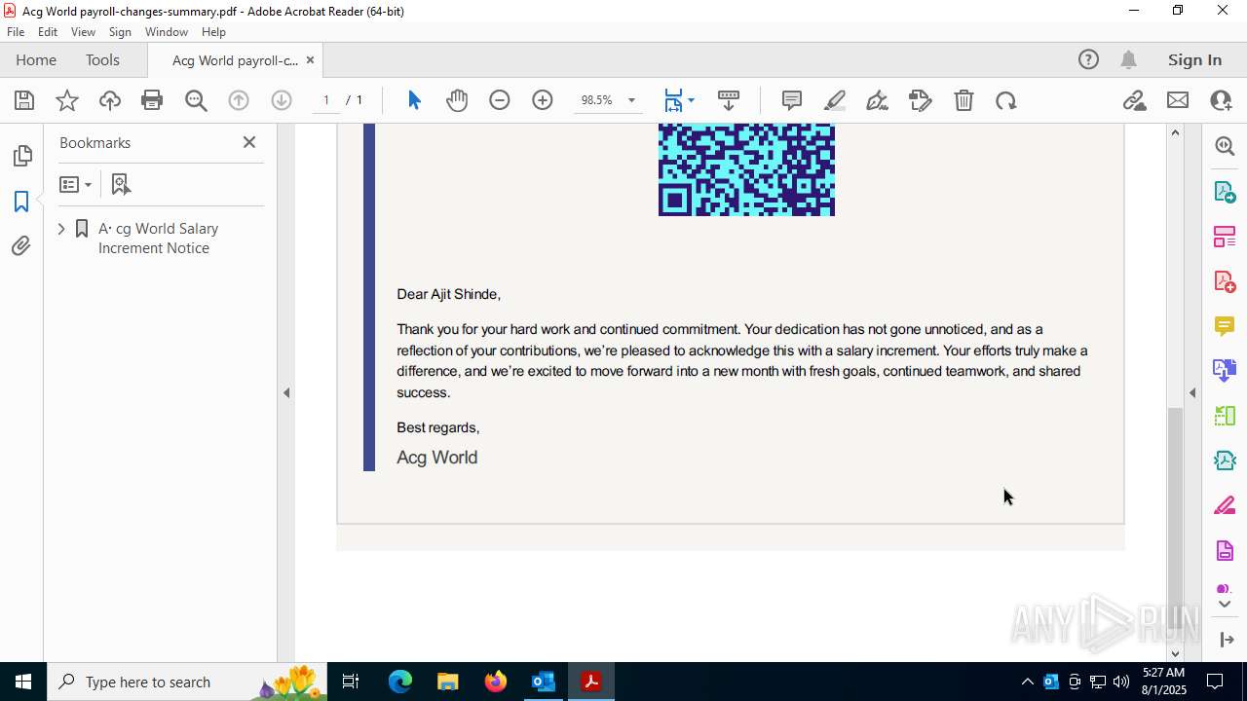This screenshot has height=701, width=1247.
Task: Click the Sign In link
Action: tap(1194, 59)
